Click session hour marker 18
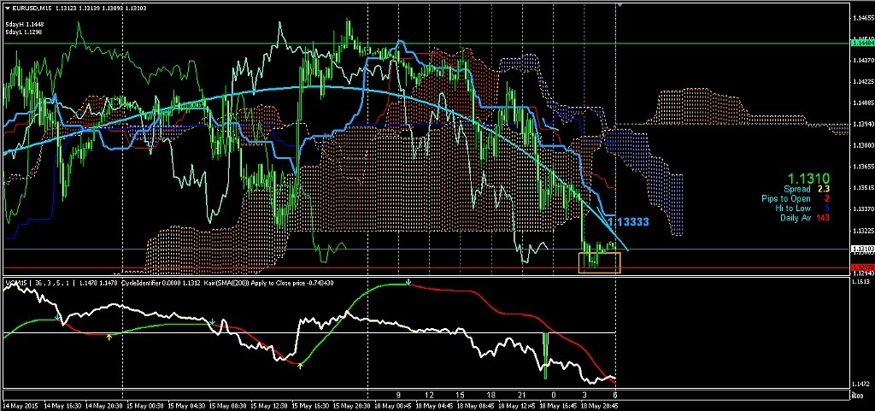This screenshot has height=411, width=875. 491,394
